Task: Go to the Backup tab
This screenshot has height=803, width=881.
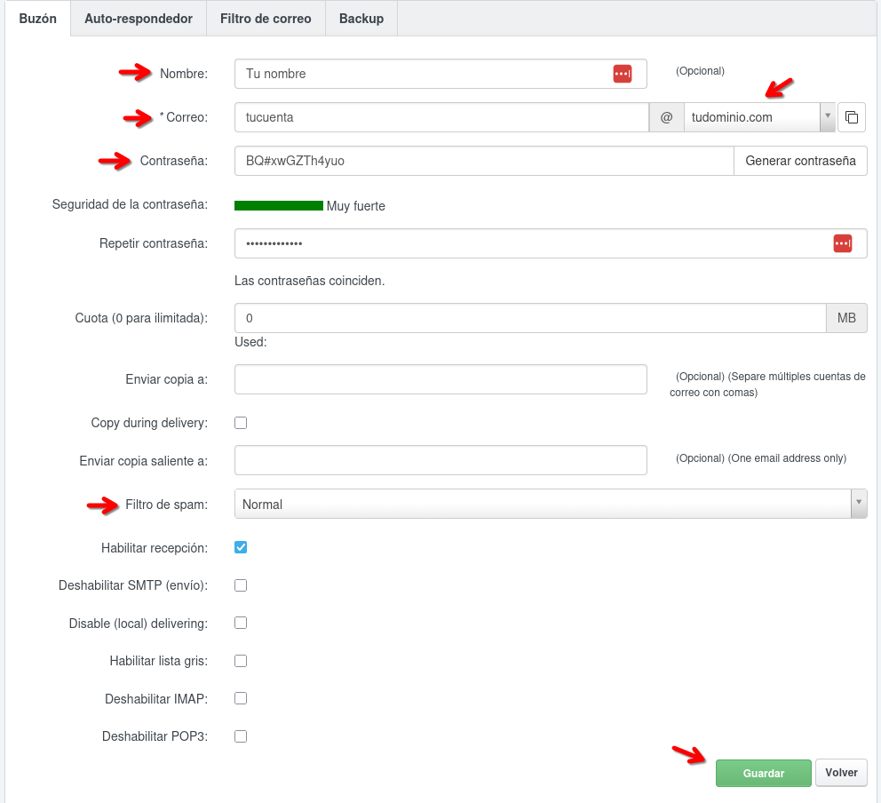Action: [361, 19]
